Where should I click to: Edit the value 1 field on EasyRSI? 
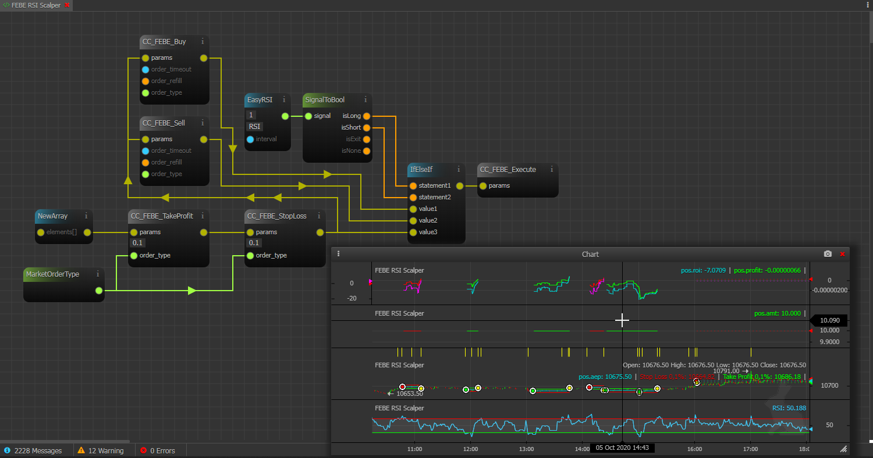point(251,115)
